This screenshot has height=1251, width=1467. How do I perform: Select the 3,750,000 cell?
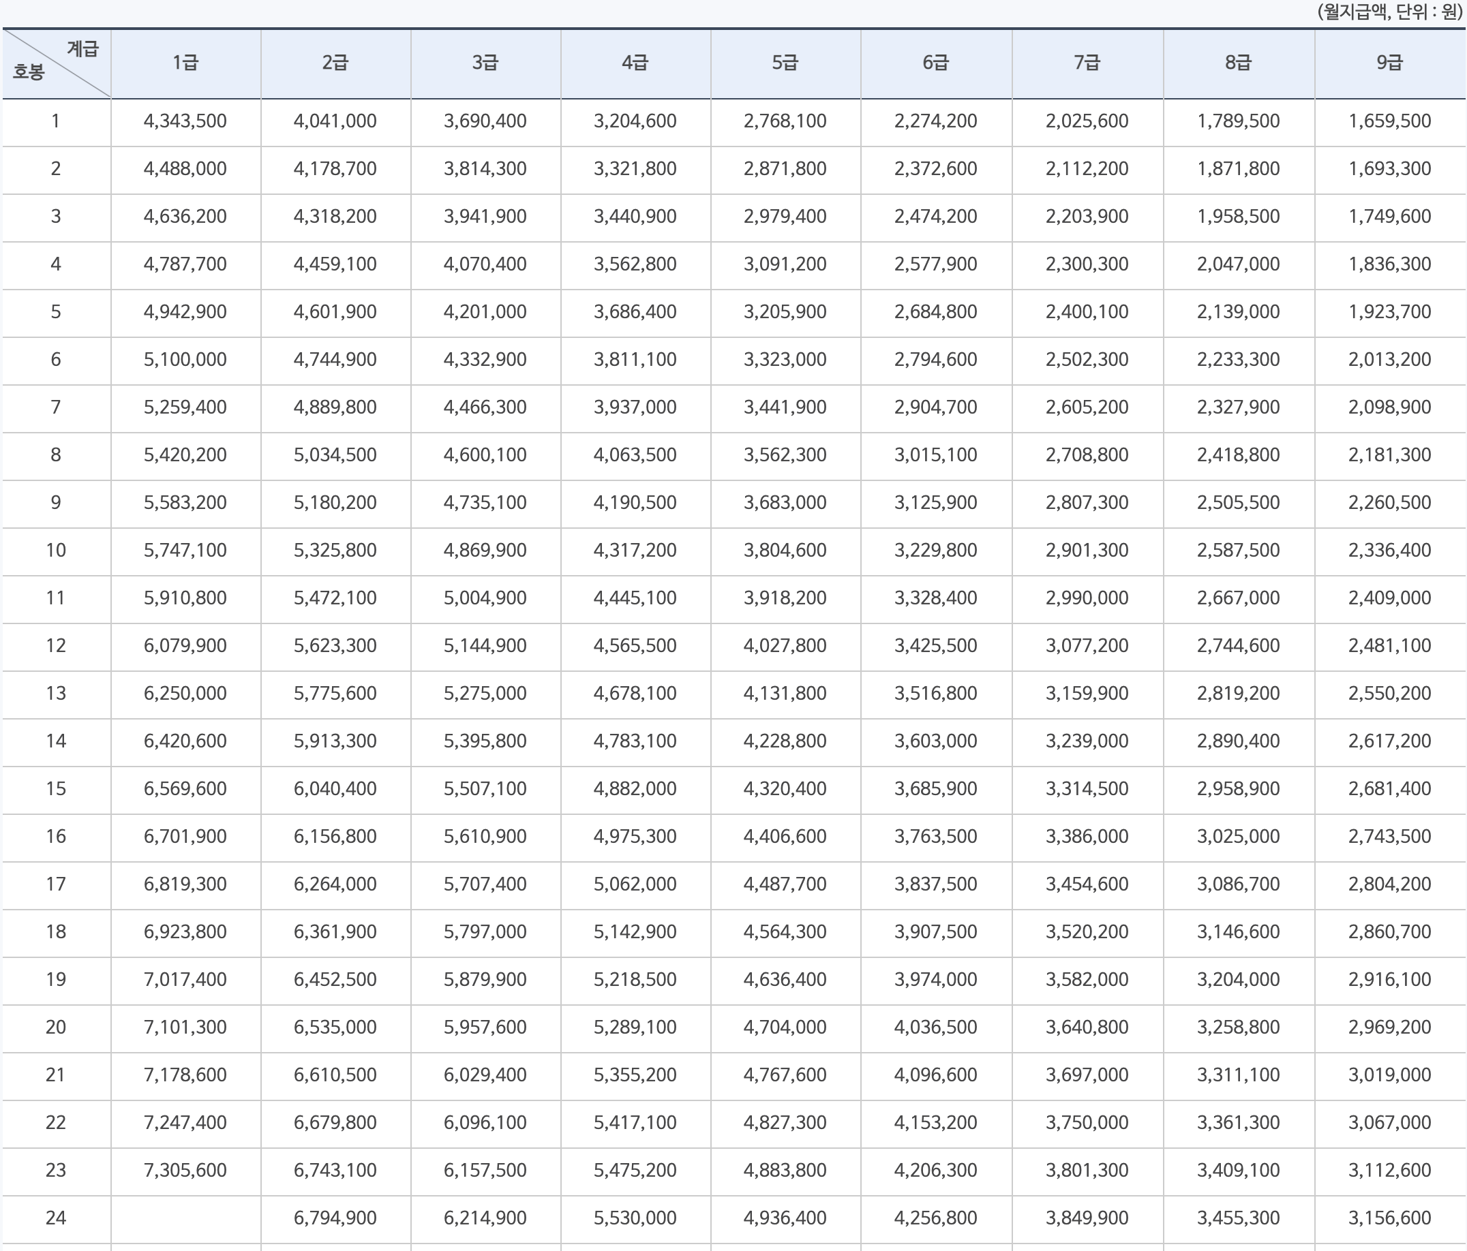(x=1087, y=1123)
